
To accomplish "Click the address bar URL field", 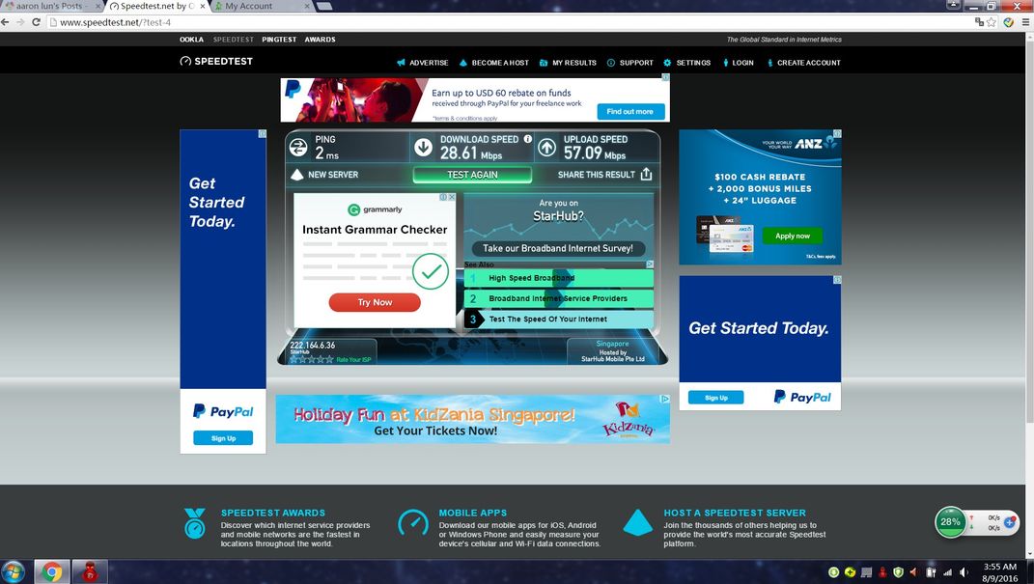I will point(508,22).
